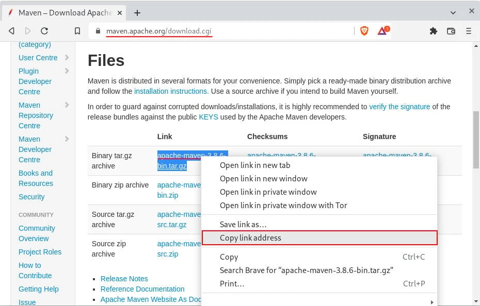Expand the User Centre sidebar chevron
The image size is (480, 306).
tap(67, 58)
